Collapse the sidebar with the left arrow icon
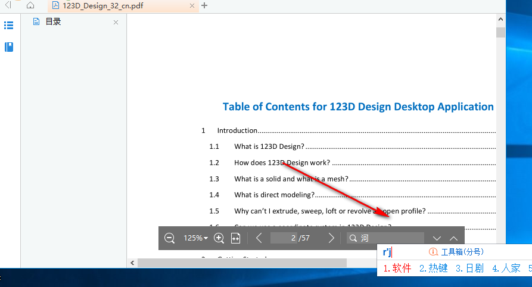The width and height of the screenshot is (532, 287). pos(8,5)
